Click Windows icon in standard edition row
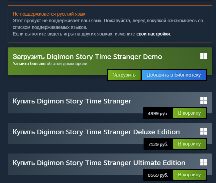Viewport: 216px width, 183px height. point(204,100)
